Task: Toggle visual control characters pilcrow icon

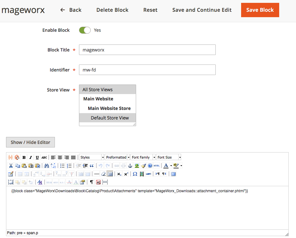Action: click(x=92, y=182)
